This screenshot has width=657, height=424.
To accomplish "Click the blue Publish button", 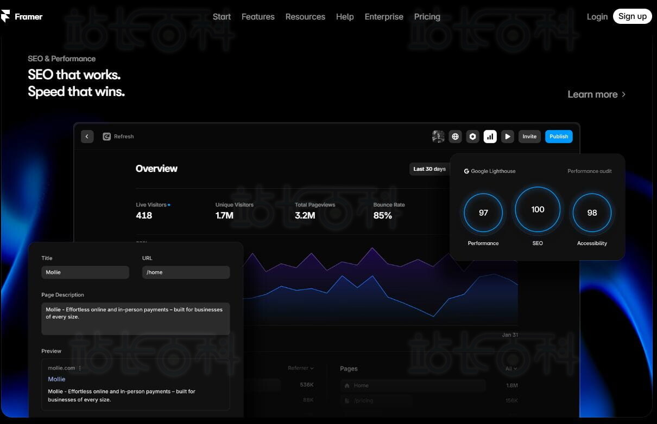I will pyautogui.click(x=559, y=137).
